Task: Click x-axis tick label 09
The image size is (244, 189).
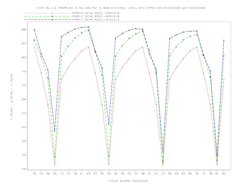Action: [55, 174]
